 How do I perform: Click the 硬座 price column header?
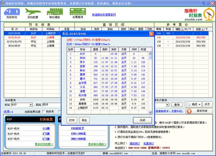point(159,29)
